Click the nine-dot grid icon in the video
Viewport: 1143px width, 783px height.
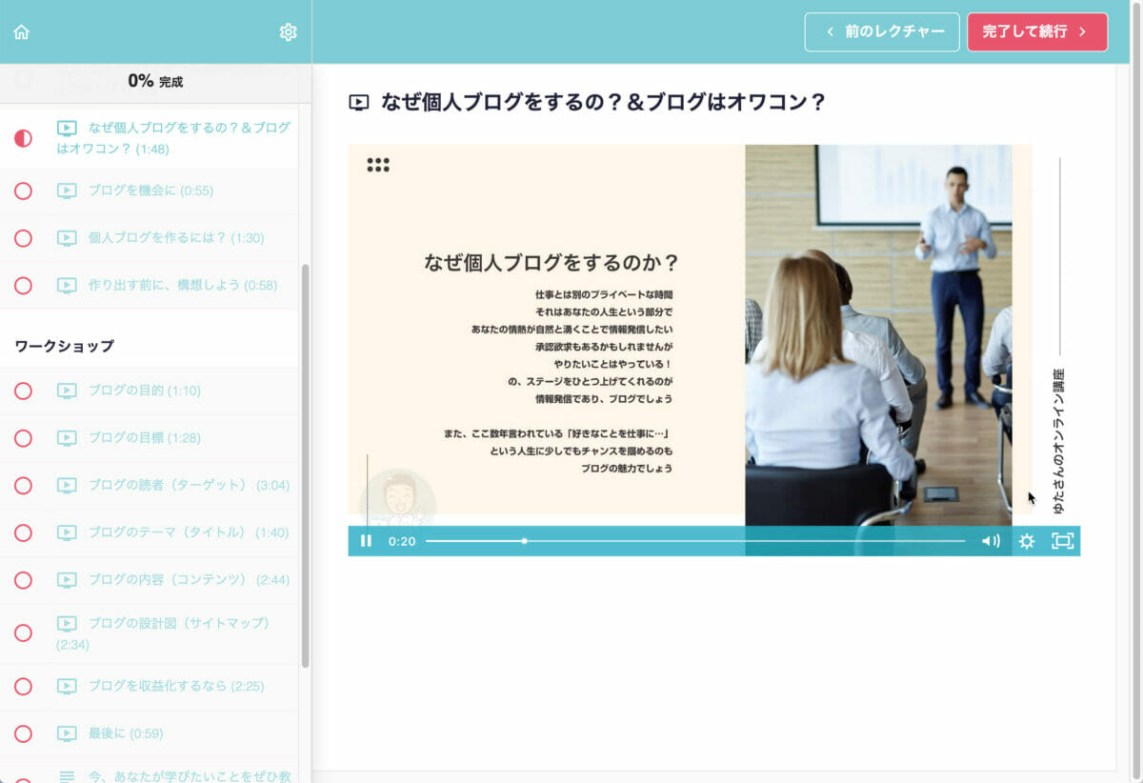pyautogui.click(x=378, y=165)
